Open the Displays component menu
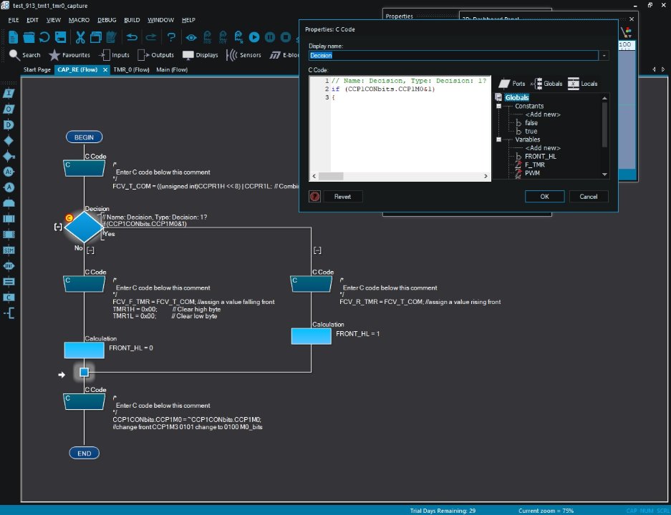 [x=200, y=55]
